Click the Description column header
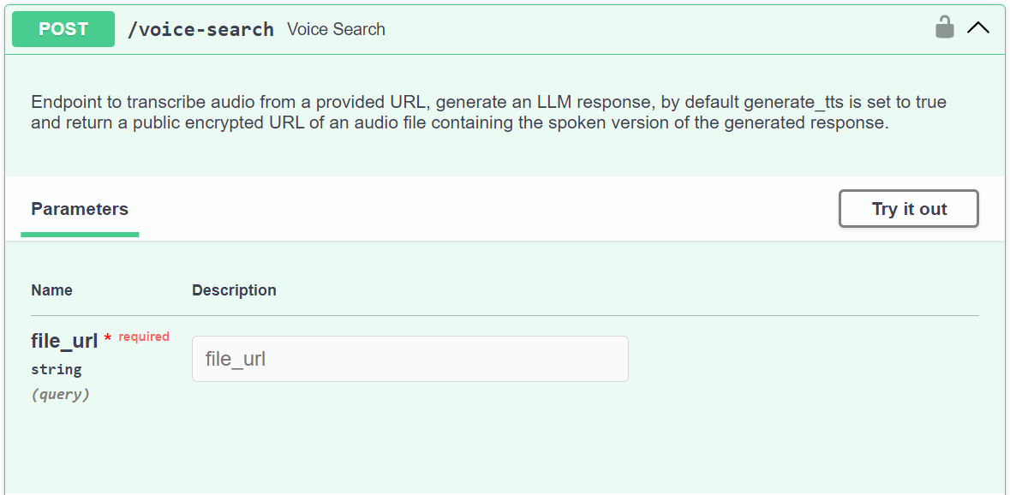This screenshot has height=495, width=1010. [x=234, y=290]
